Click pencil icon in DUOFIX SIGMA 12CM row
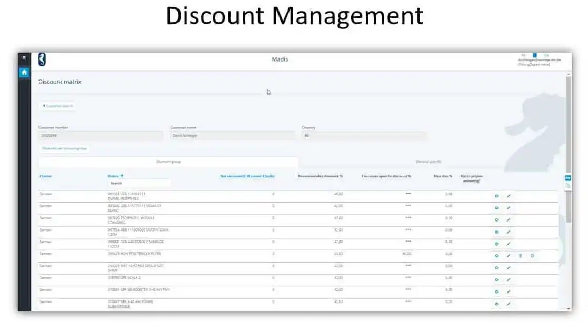The width and height of the screenshot is (588, 332). pos(509,232)
